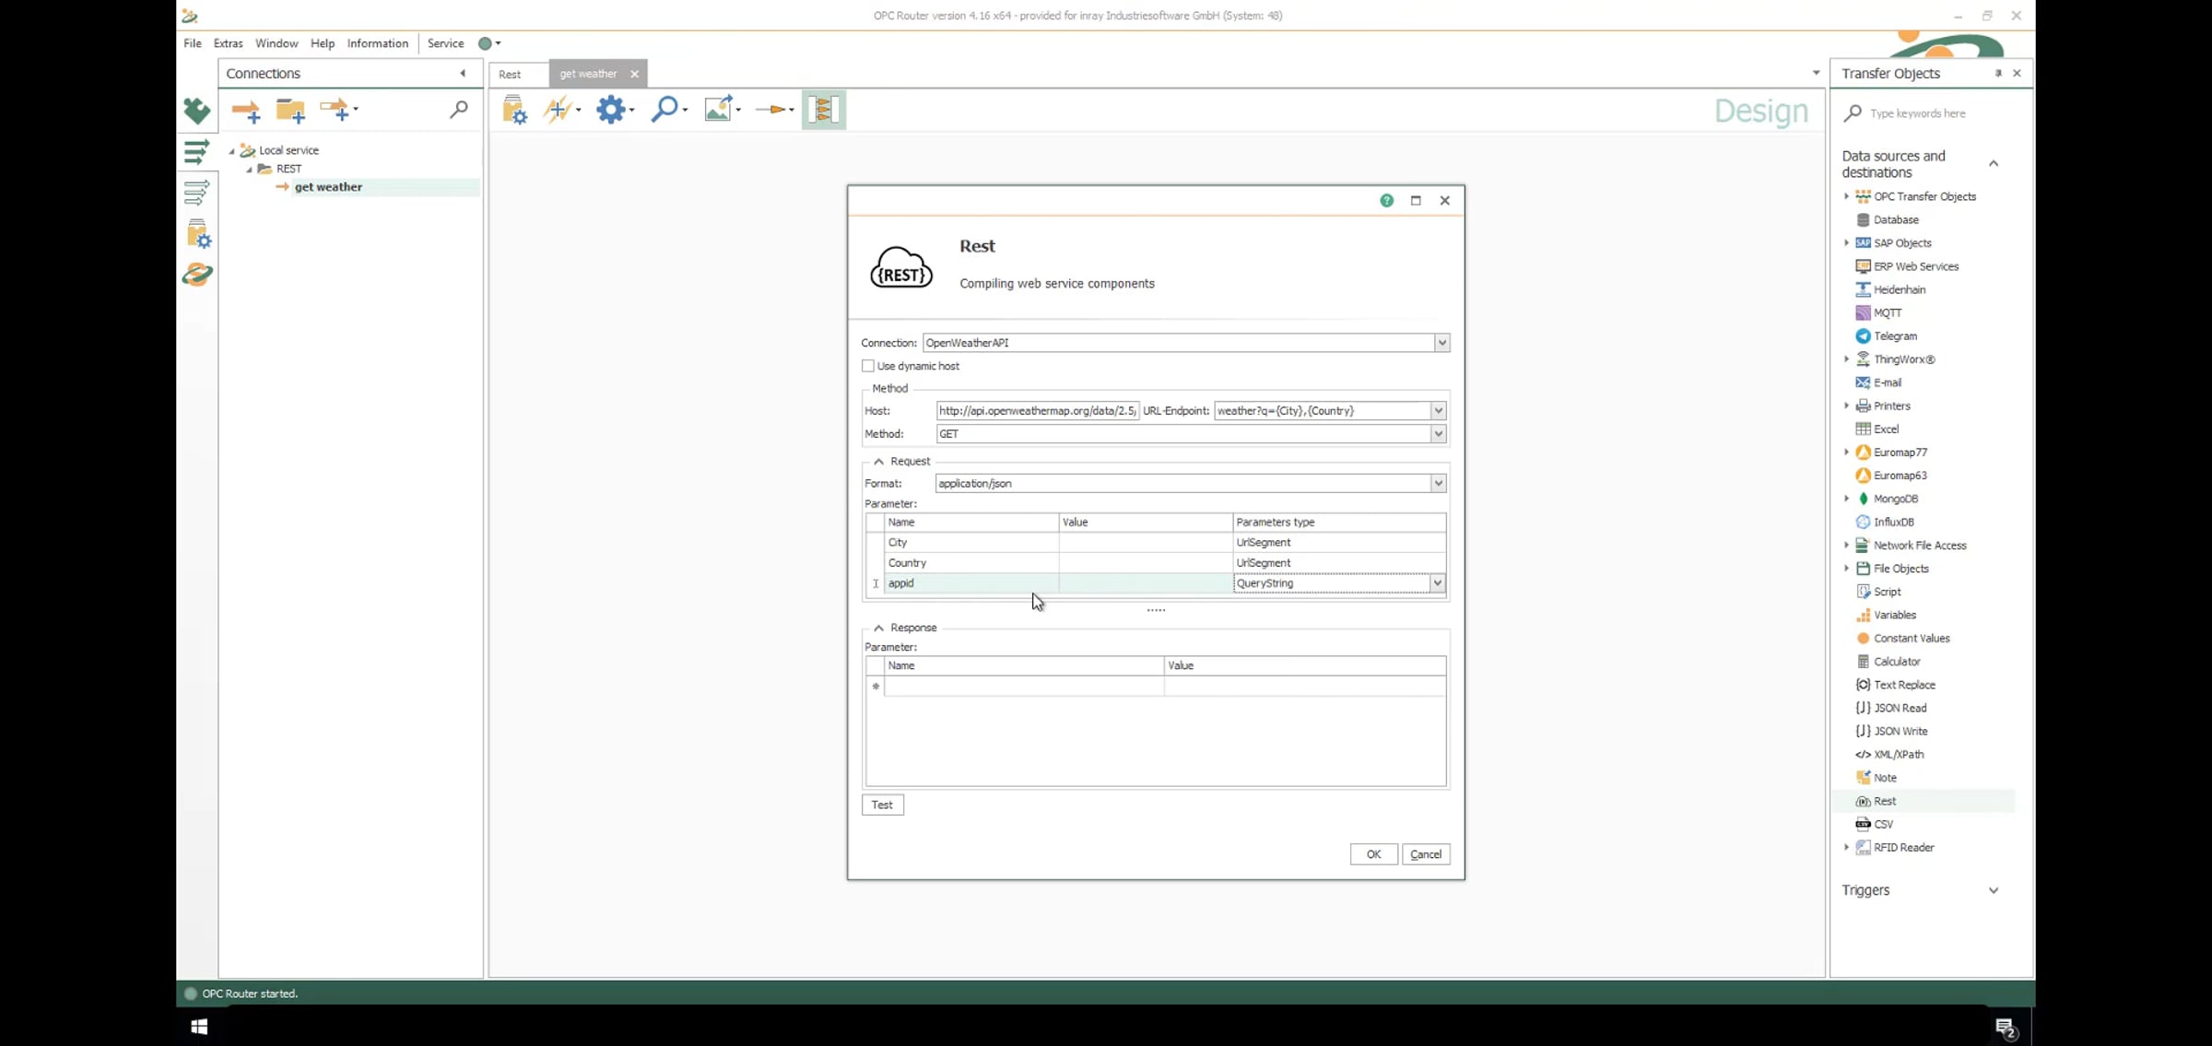Open the Method GET dropdown

1438,434
